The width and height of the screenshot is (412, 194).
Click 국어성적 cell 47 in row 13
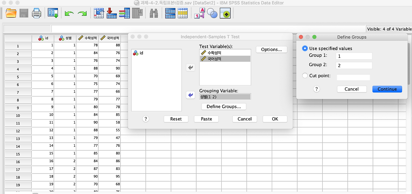point(109,138)
